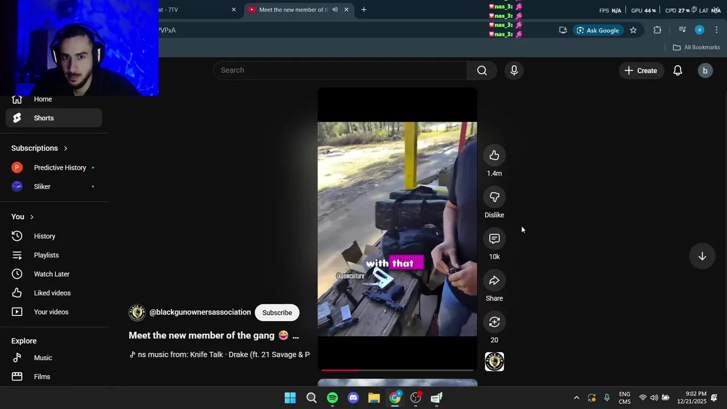The width and height of the screenshot is (727, 409).
Task: Open a new browser tab
Action: (x=363, y=10)
